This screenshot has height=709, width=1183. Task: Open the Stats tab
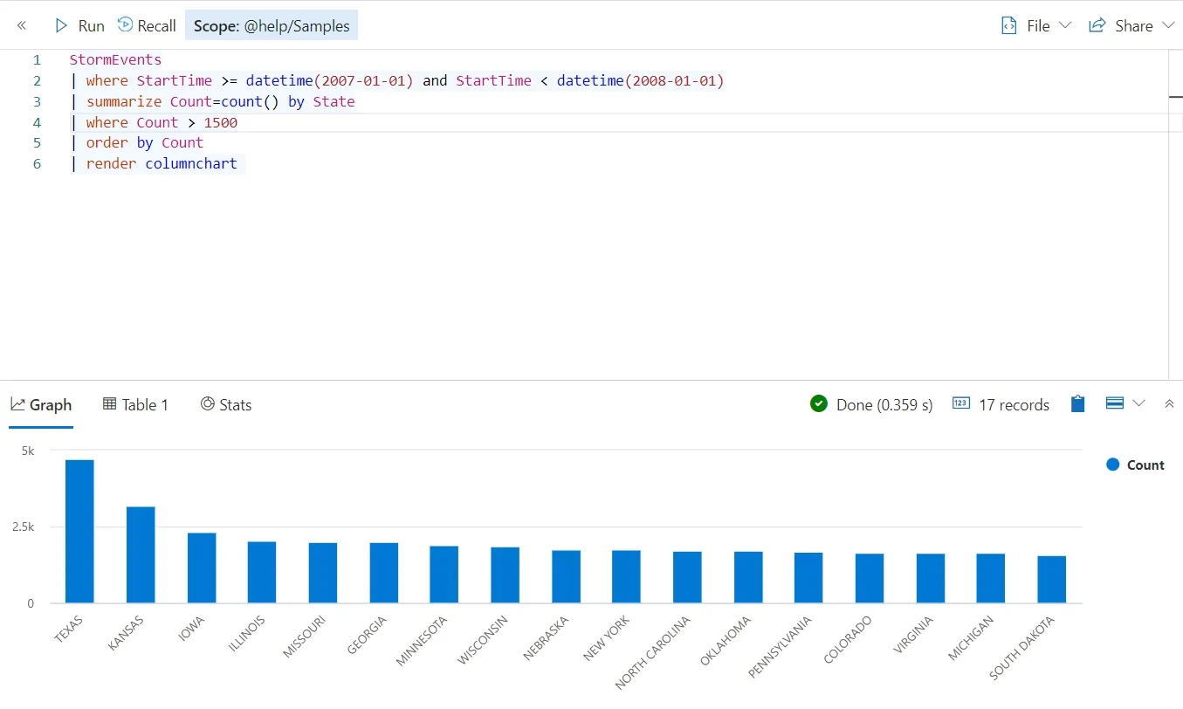tap(226, 403)
